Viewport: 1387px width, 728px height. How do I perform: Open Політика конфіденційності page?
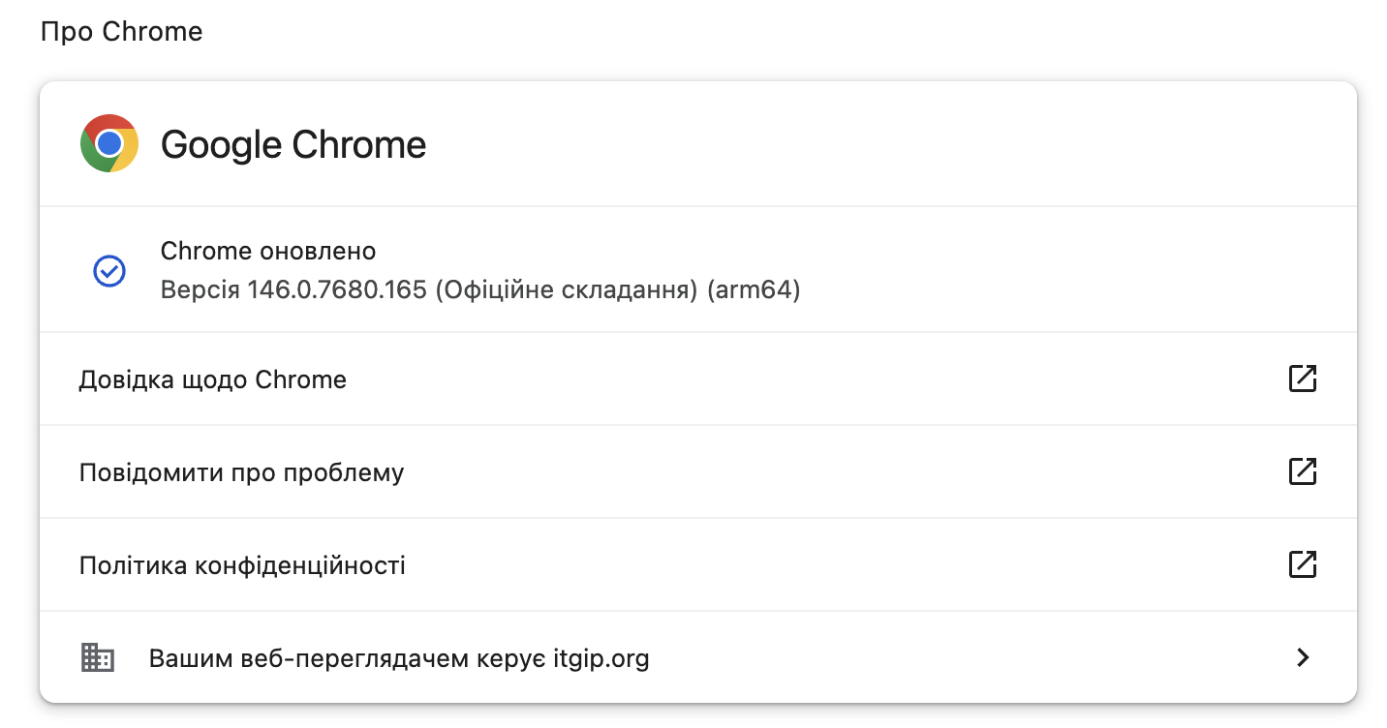point(242,565)
